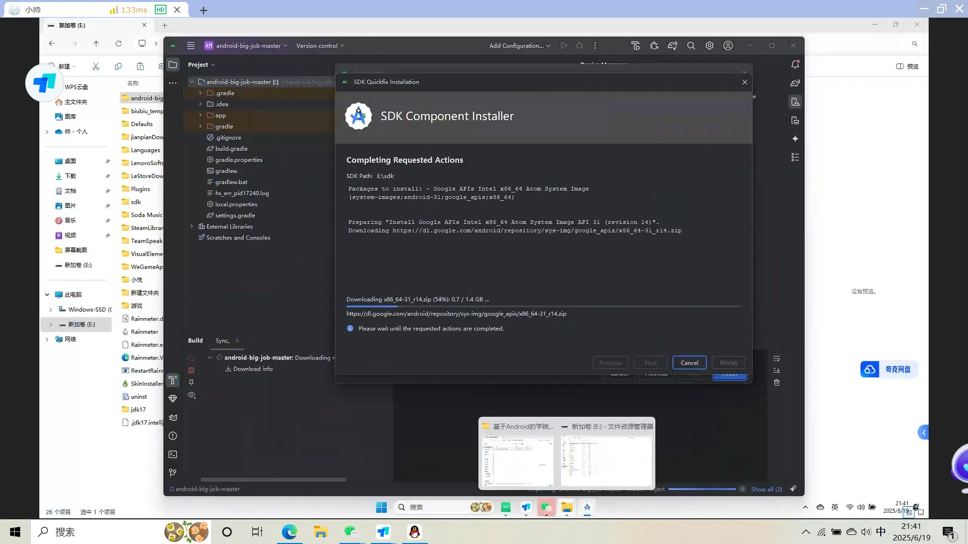Open QQ penguin icon on the taskbar
This screenshot has width=968, height=544.
click(415, 532)
